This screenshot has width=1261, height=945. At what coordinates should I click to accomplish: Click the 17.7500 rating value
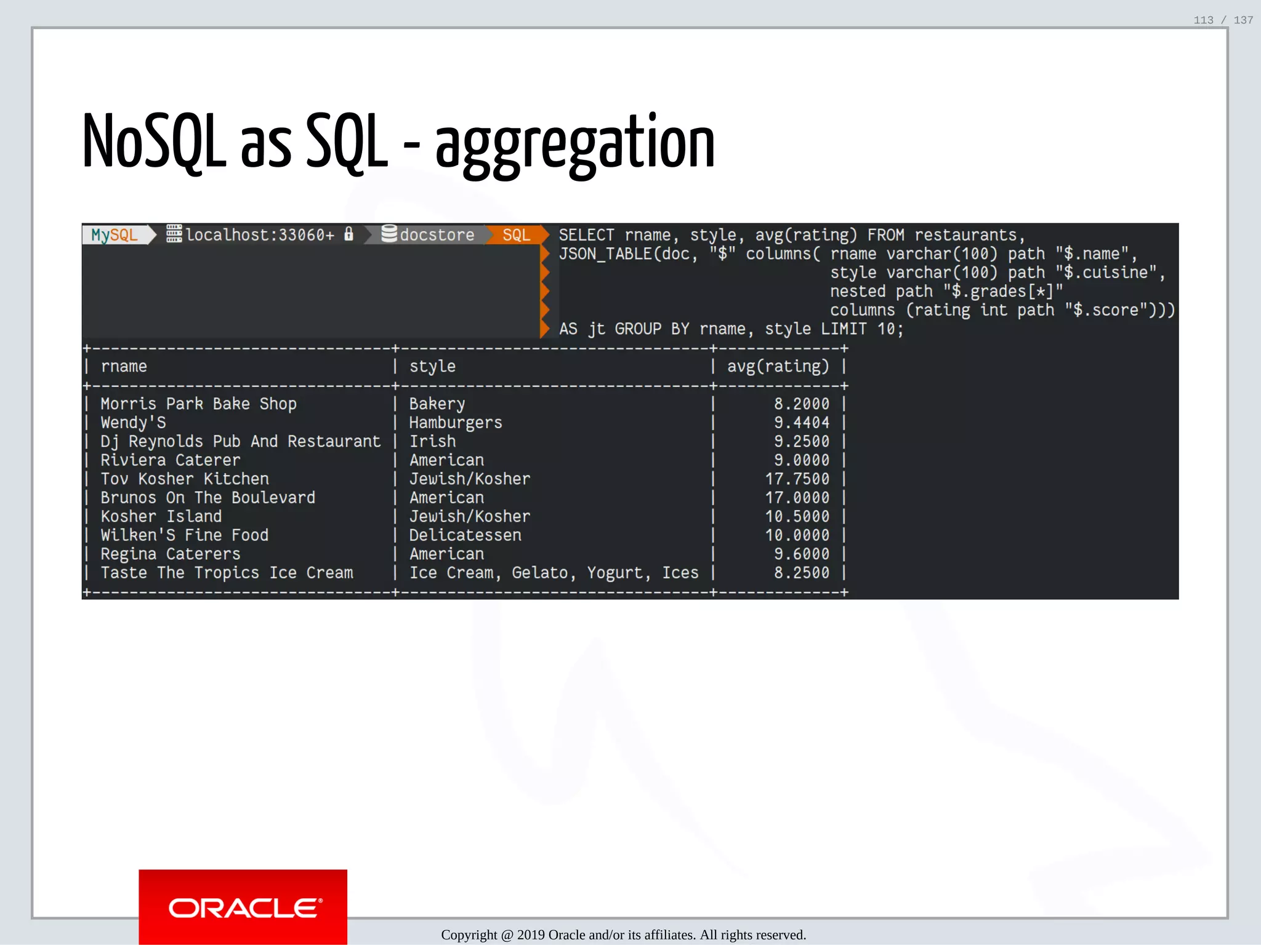pos(797,479)
